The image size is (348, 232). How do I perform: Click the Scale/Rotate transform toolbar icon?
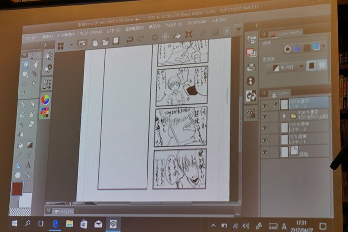pos(189,35)
